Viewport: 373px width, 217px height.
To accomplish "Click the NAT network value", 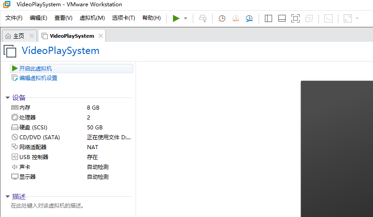I will (92, 147).
